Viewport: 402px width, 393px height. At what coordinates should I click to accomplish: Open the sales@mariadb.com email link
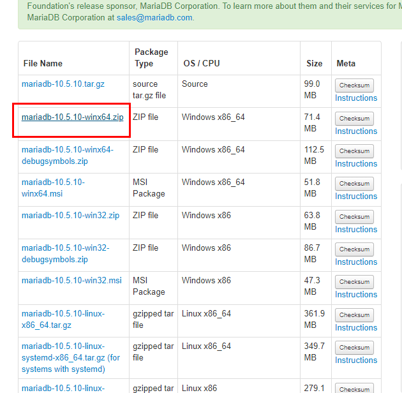[154, 18]
